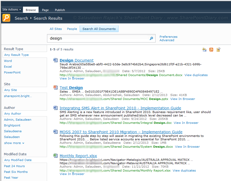Click green URL of System Design.docx
The width and height of the screenshot is (231, 181).
click(116, 146)
